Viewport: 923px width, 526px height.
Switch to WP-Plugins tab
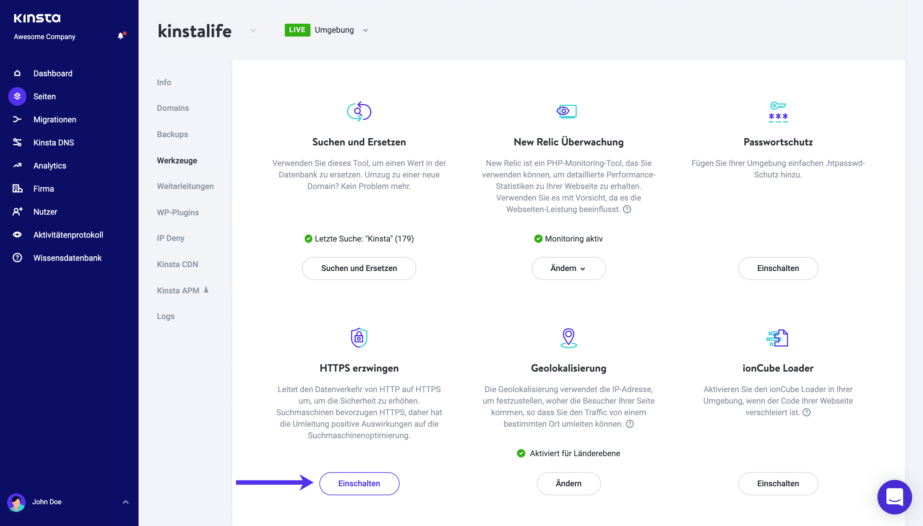pyautogui.click(x=178, y=212)
